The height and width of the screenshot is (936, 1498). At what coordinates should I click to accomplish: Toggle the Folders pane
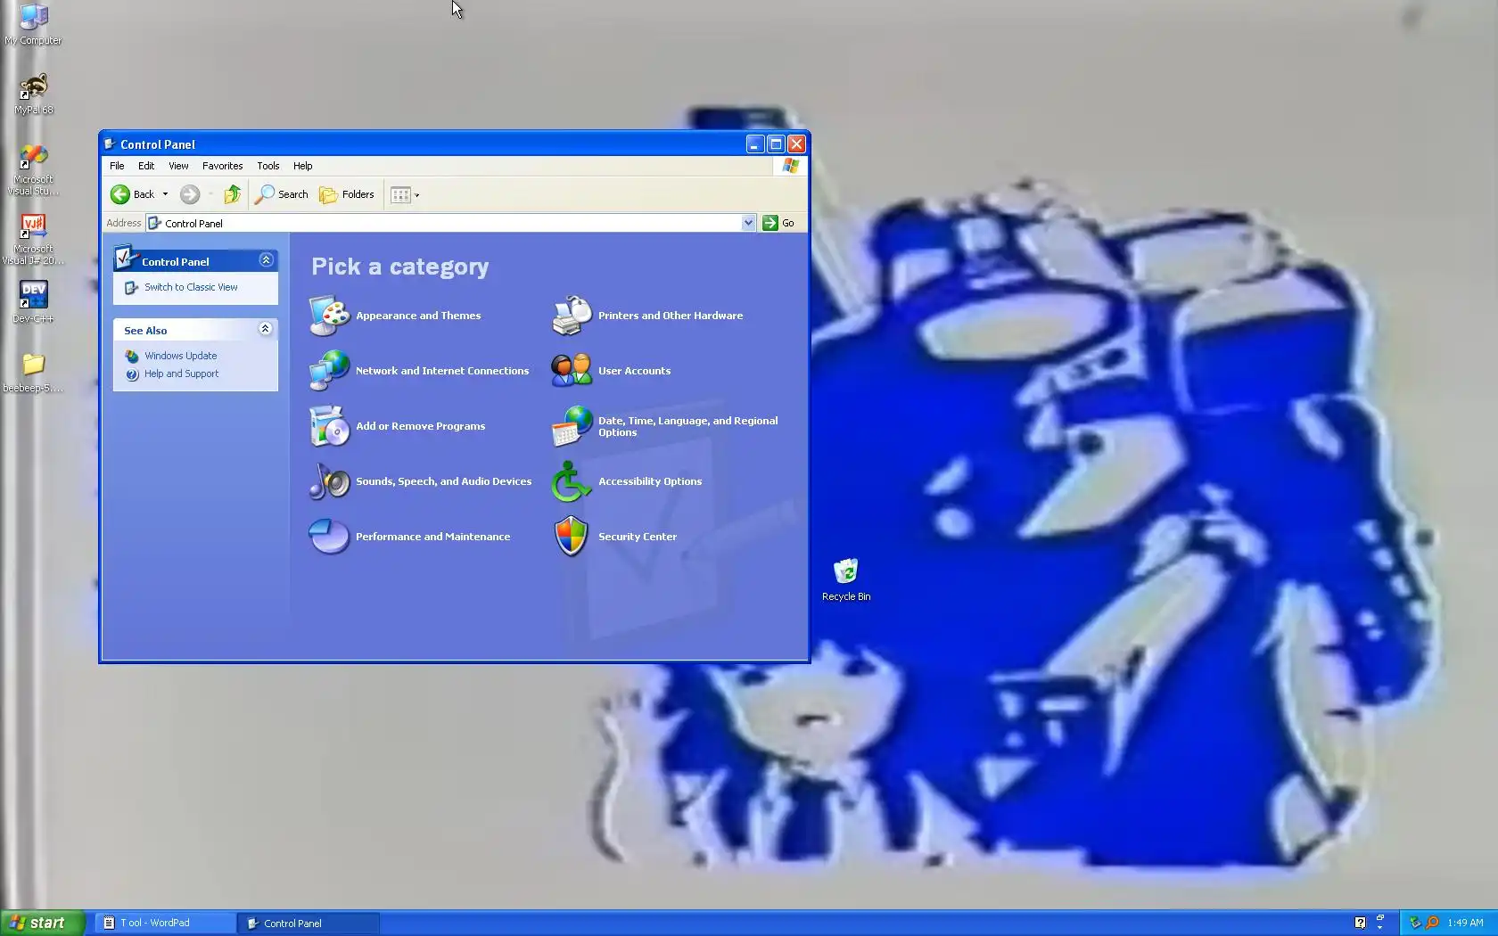[347, 194]
